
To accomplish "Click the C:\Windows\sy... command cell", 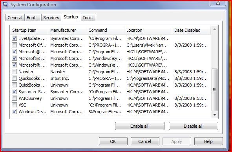I will 105,58.
